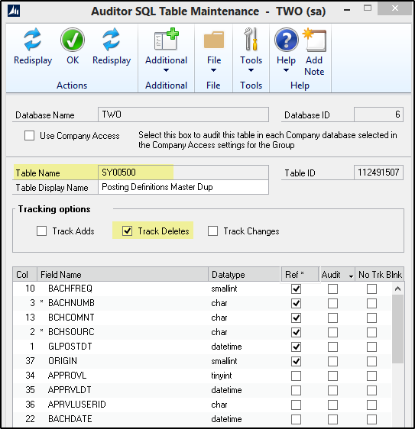
Task: Click the green OK checkmark icon
Action: tap(73, 40)
